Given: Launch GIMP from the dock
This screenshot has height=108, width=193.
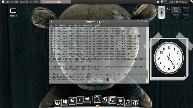Looking at the screenshot, I should (x=87, y=99).
